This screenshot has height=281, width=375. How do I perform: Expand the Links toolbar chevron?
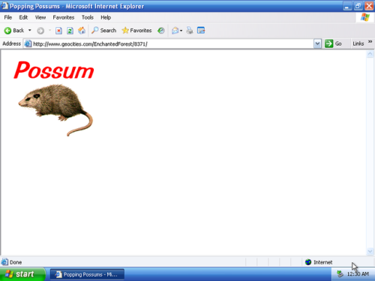(x=370, y=41)
